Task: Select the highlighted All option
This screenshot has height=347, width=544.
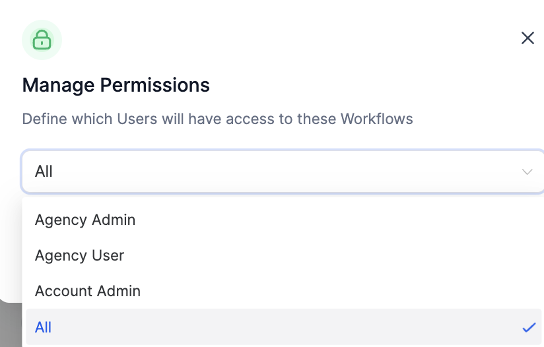Action: pos(44,327)
